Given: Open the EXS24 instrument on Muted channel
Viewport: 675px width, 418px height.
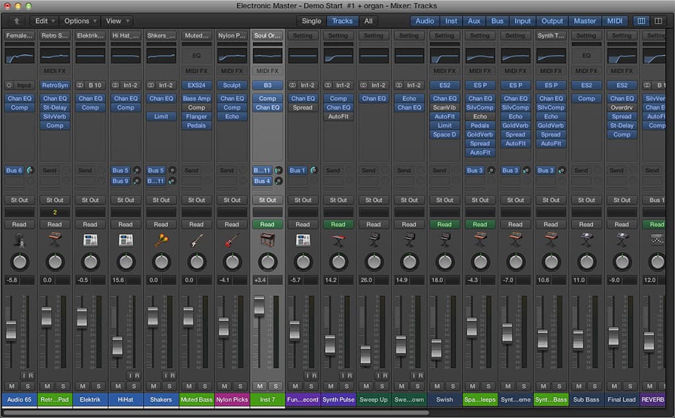Looking at the screenshot, I should click(196, 85).
